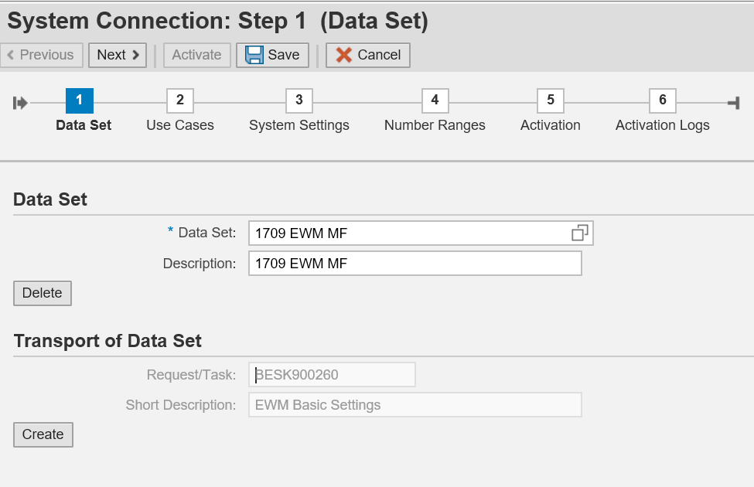
Task: Click the roadmap end marker icon
Action: tap(733, 102)
